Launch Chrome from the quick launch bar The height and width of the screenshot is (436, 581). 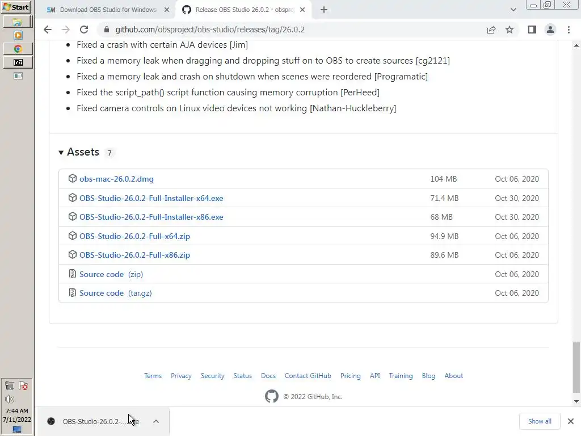(x=18, y=49)
